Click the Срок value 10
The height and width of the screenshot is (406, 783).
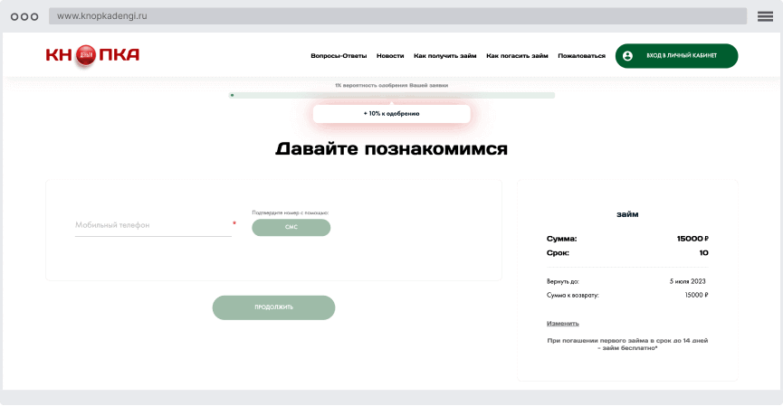pyautogui.click(x=703, y=253)
